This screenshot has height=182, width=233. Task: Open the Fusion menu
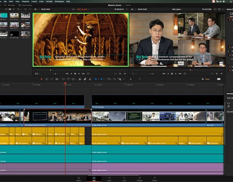pos(34,1)
